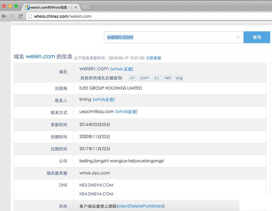Reload the page with refresh icon

click(x=20, y=16)
